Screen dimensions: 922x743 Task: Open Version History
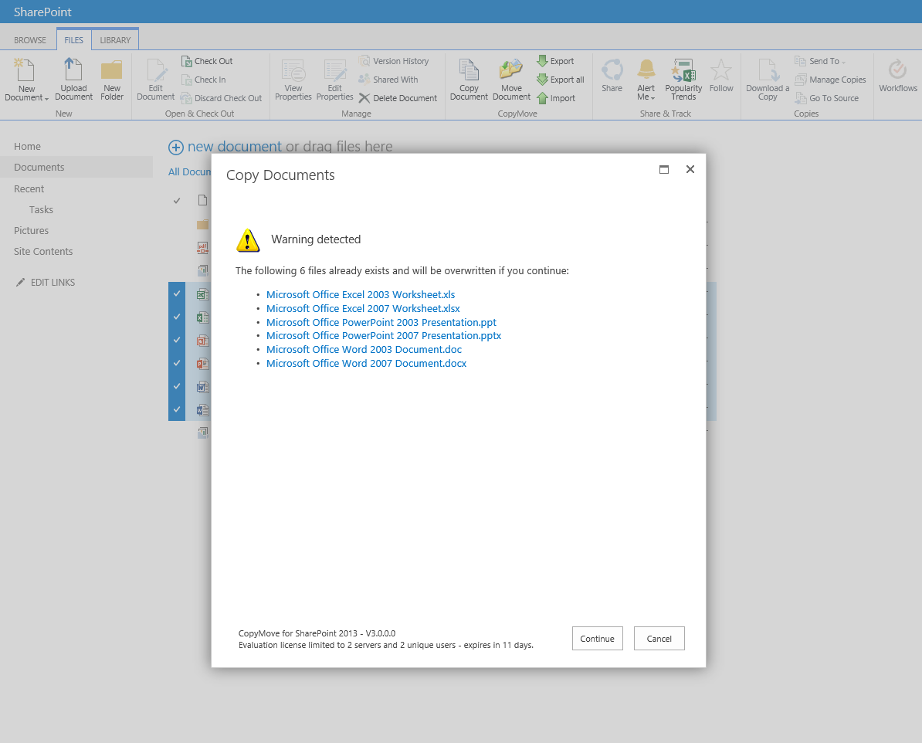394,61
